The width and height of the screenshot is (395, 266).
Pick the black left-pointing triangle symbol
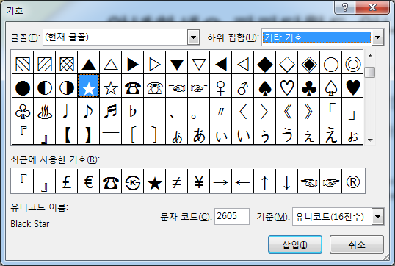coord(221,64)
